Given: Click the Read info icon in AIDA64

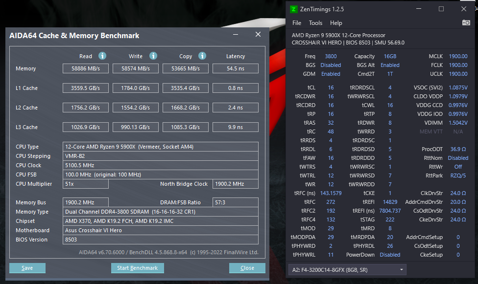Looking at the screenshot, I should point(102,56).
